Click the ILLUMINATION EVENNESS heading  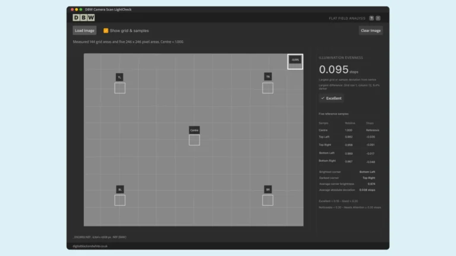coord(341,57)
